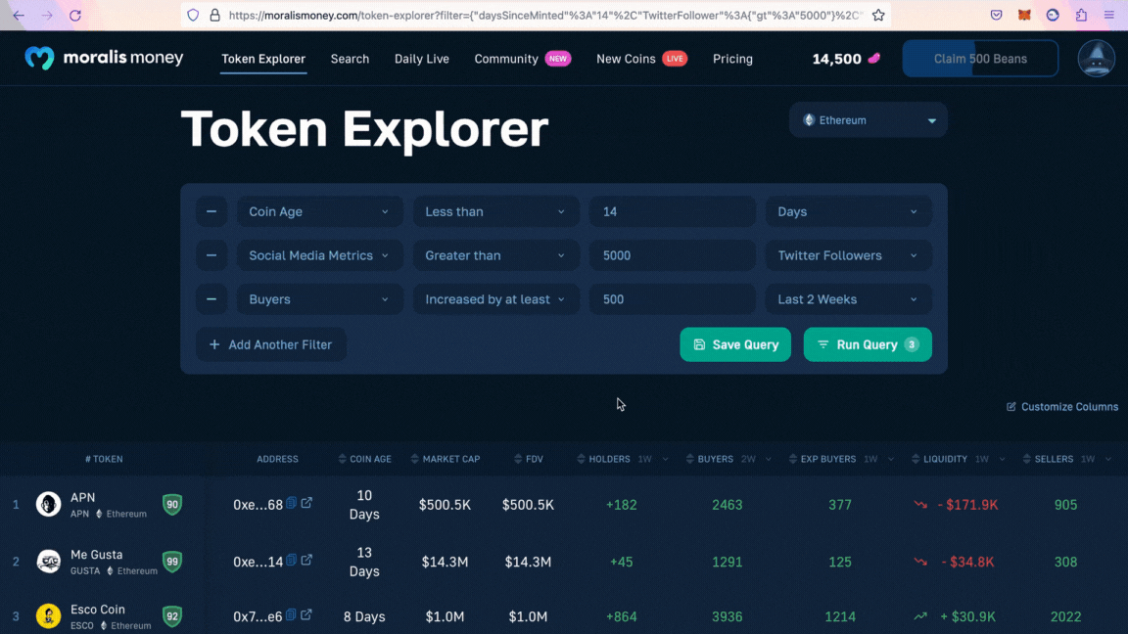The width and height of the screenshot is (1128, 634).
Task: Open the Ethereum chain selector dropdown
Action: tap(869, 120)
